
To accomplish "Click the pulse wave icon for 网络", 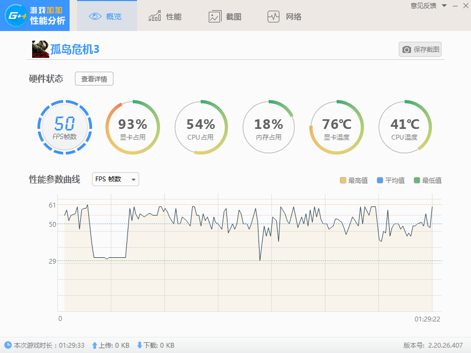I will pyautogui.click(x=274, y=17).
